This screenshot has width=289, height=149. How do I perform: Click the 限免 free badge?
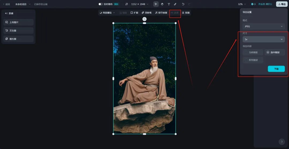pyautogui.click(x=116, y=4)
